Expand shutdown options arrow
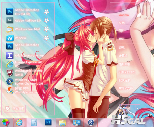 (x=137, y=109)
